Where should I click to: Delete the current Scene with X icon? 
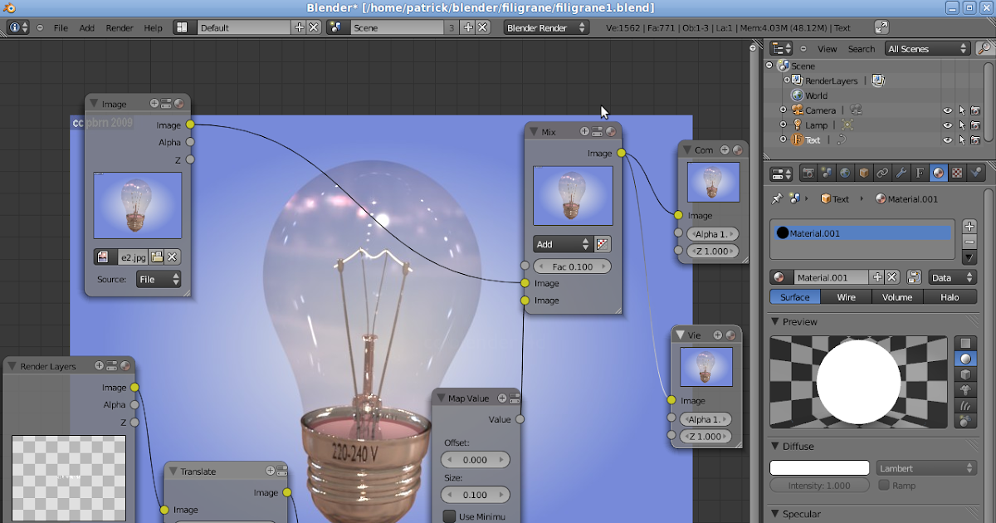481,27
